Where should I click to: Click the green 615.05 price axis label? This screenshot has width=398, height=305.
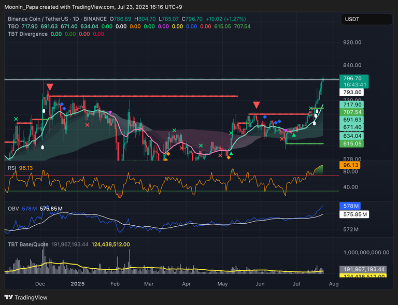(x=351, y=144)
